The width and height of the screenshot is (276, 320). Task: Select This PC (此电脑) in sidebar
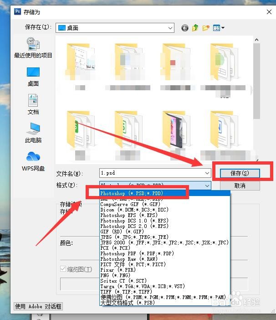tap(33, 133)
